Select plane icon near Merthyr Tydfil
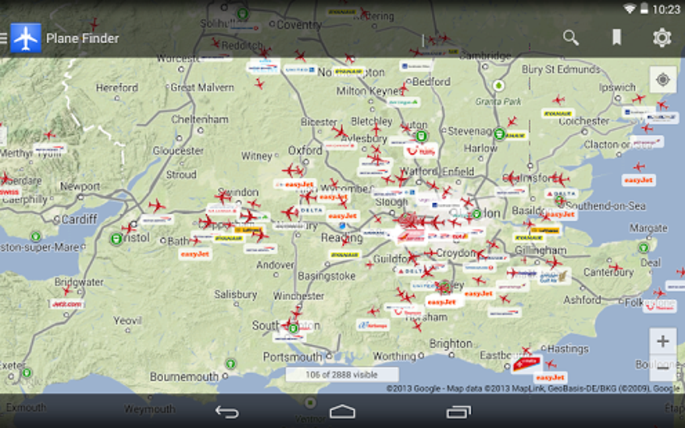Screen dimensions: 685x428 coord(50,135)
